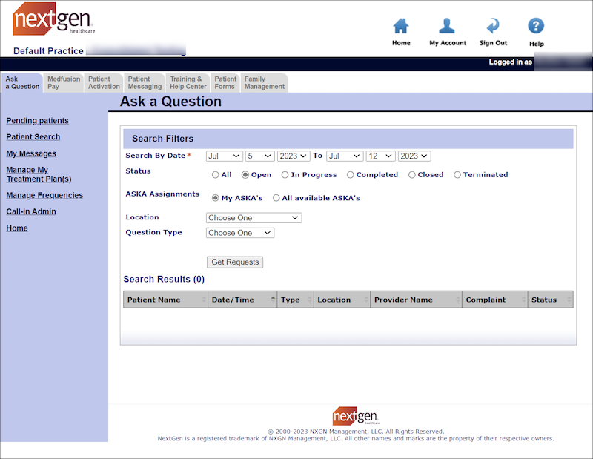
Task: Open the start day dropdown showing 5
Action: click(260, 156)
